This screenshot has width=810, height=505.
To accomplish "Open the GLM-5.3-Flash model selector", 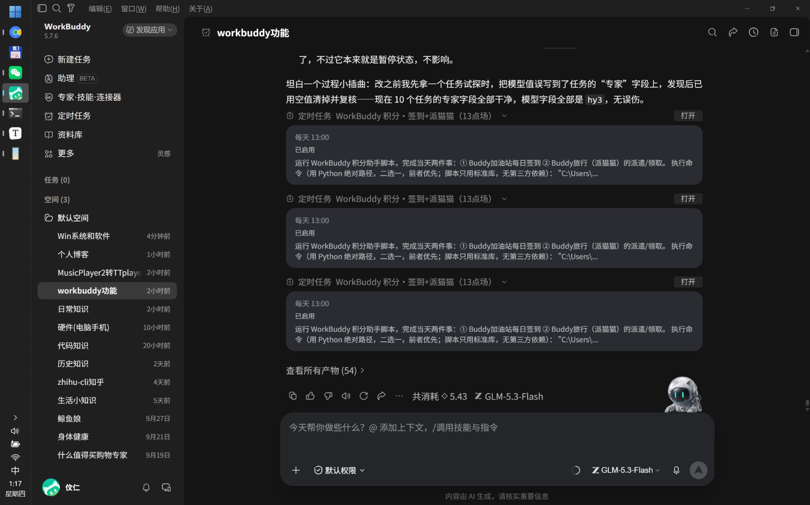I will tap(626, 470).
